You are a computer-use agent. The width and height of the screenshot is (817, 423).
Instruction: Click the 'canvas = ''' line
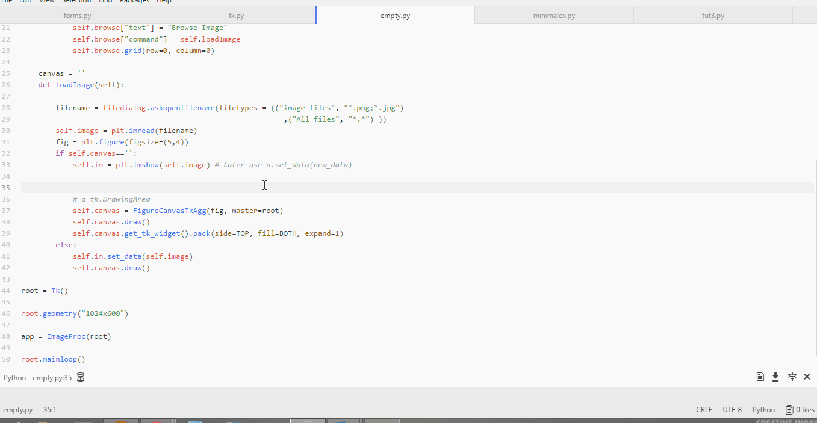(x=61, y=73)
